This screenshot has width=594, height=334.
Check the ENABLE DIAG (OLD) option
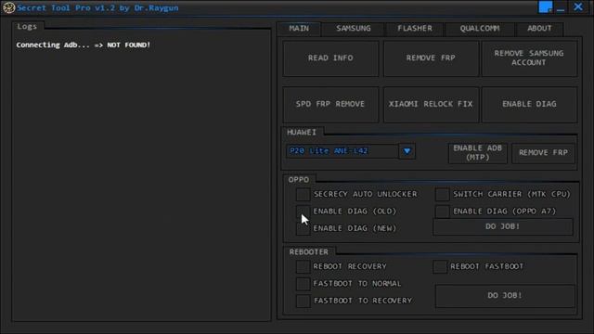click(x=303, y=212)
